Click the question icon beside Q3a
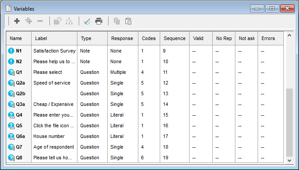The image size is (299, 170). point(12,105)
